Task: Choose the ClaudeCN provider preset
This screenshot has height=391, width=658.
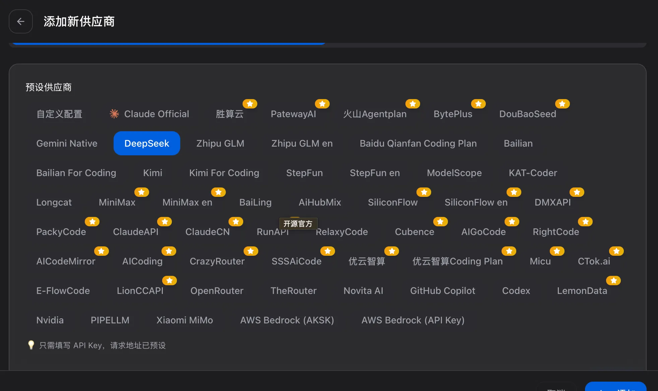Action: tap(208, 232)
